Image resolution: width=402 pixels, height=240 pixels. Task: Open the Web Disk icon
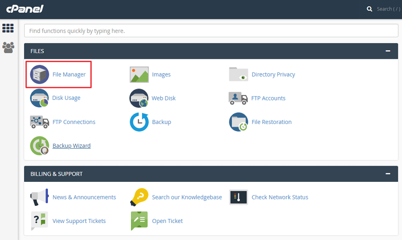(139, 98)
